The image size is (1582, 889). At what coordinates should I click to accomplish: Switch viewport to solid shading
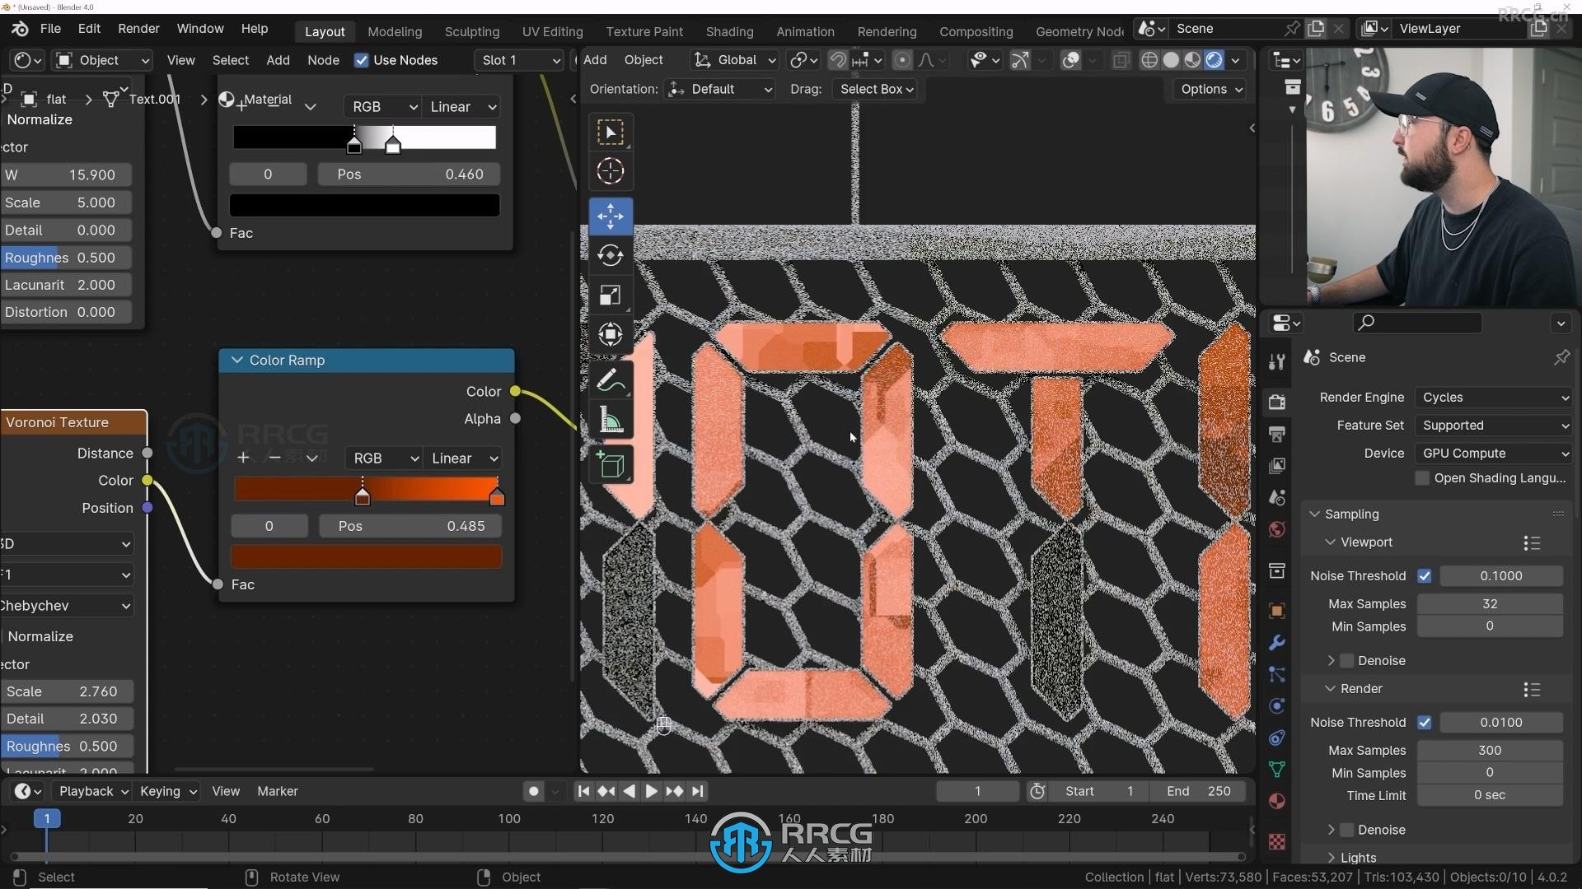(1171, 60)
